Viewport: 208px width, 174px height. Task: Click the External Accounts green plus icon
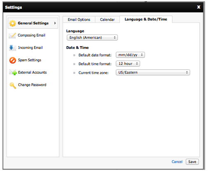(13, 72)
